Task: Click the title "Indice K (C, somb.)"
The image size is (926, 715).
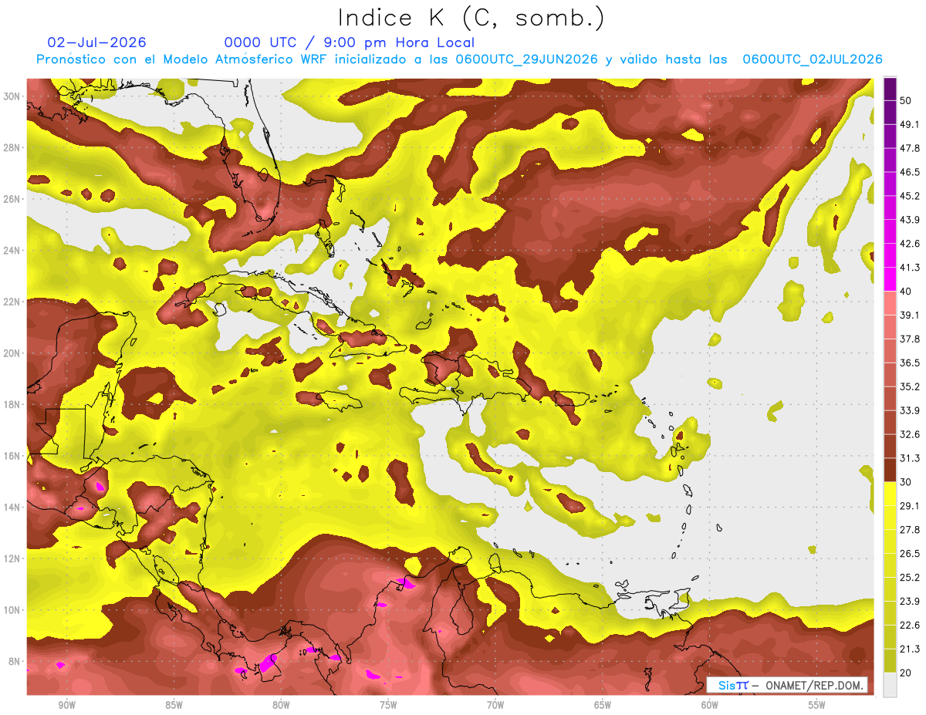Action: 471,18
